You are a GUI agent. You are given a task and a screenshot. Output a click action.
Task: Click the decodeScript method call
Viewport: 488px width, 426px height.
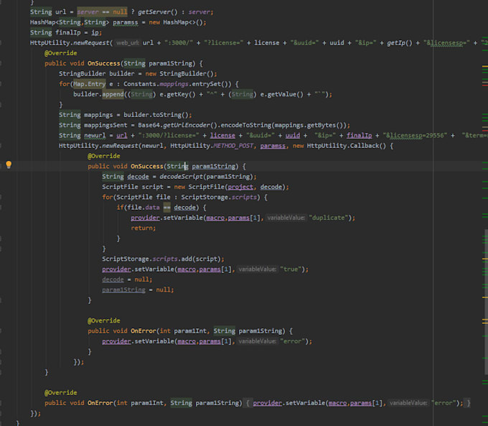point(181,177)
